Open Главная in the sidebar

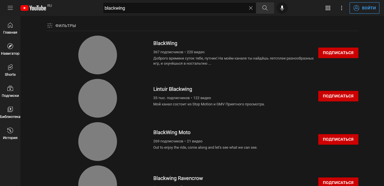point(10,28)
